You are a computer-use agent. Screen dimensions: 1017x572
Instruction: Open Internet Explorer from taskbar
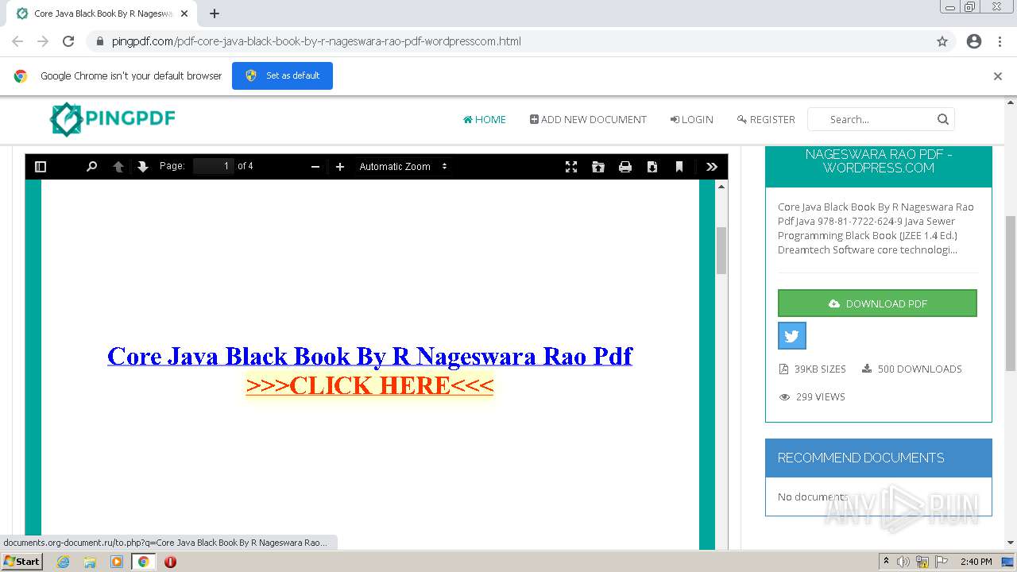point(63,562)
